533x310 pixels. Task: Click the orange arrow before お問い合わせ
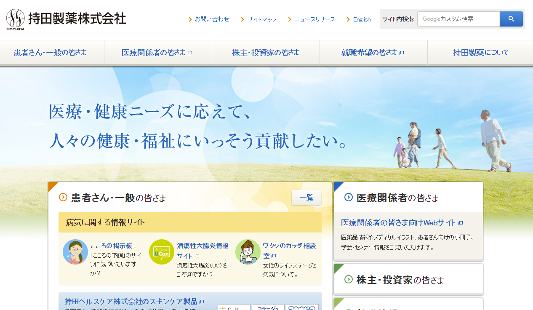[191, 19]
